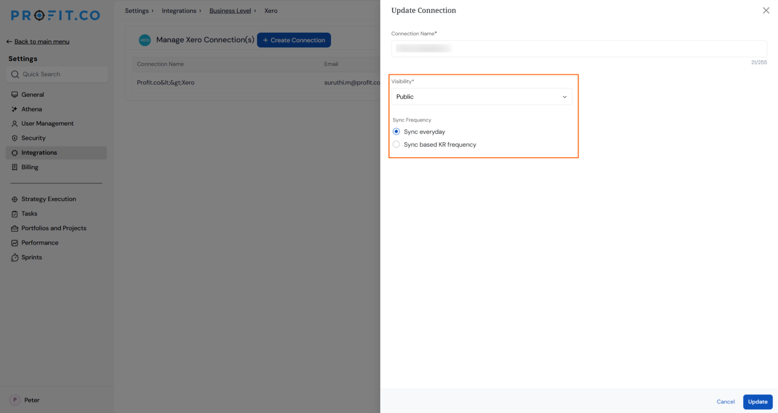Screen dimensions: 778x413
Task: Click the Business Level breadcrumb link
Action: coord(230,11)
